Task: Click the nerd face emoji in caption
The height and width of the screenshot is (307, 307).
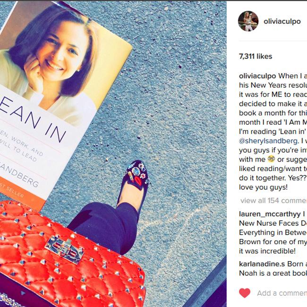Action: (271, 159)
